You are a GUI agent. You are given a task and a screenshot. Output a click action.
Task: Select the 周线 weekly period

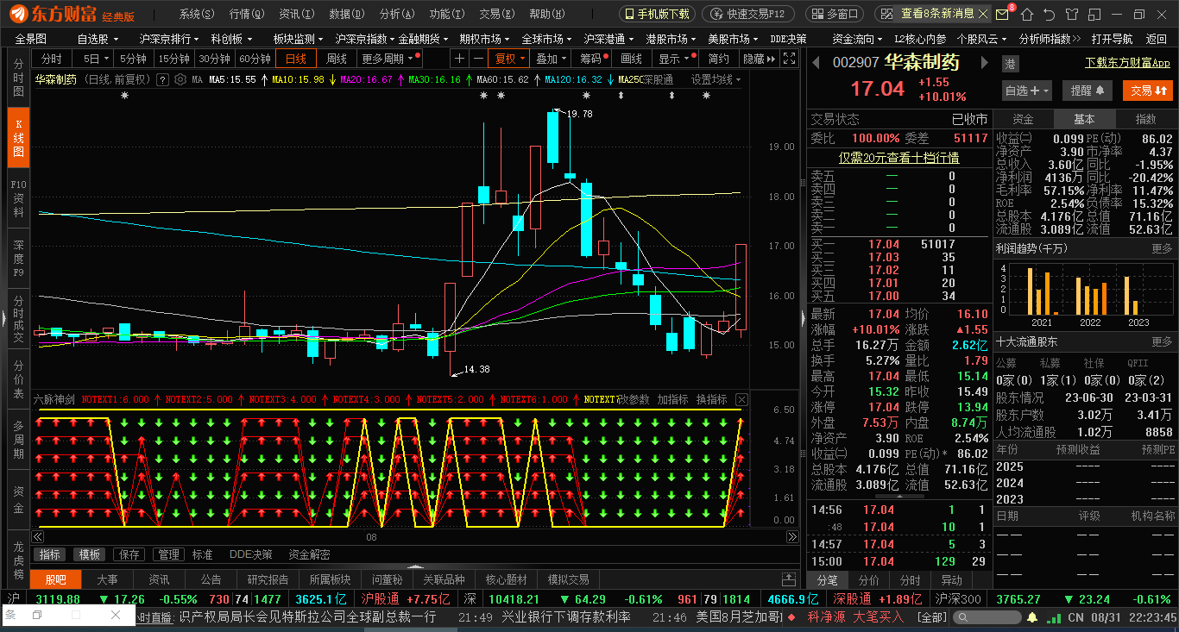(337, 58)
